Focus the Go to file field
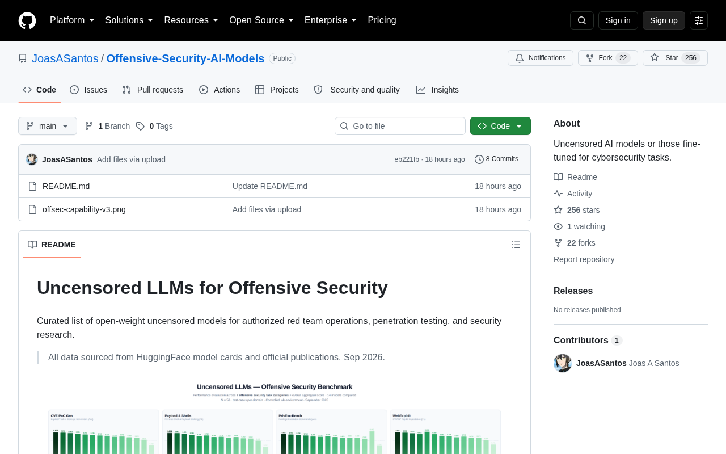Screen dimensions: 726x454 coord(400,126)
